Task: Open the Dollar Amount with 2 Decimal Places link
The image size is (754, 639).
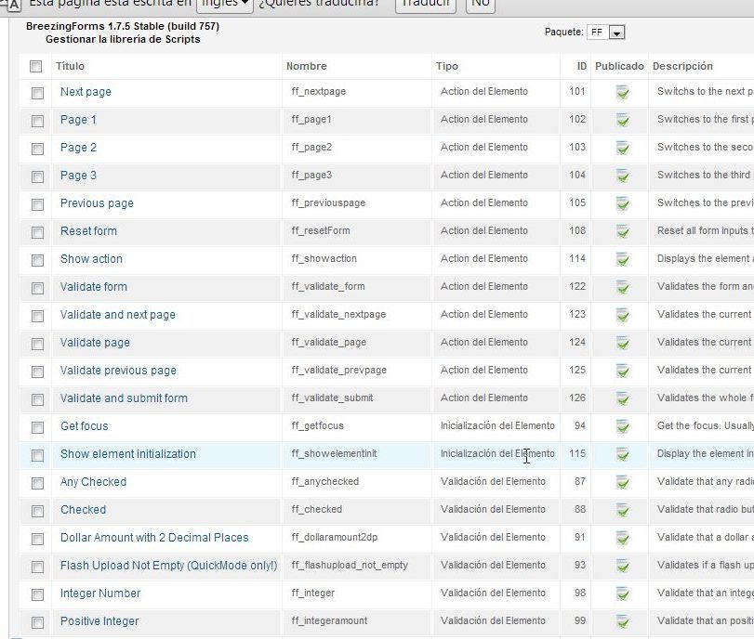Action: pyautogui.click(x=154, y=538)
